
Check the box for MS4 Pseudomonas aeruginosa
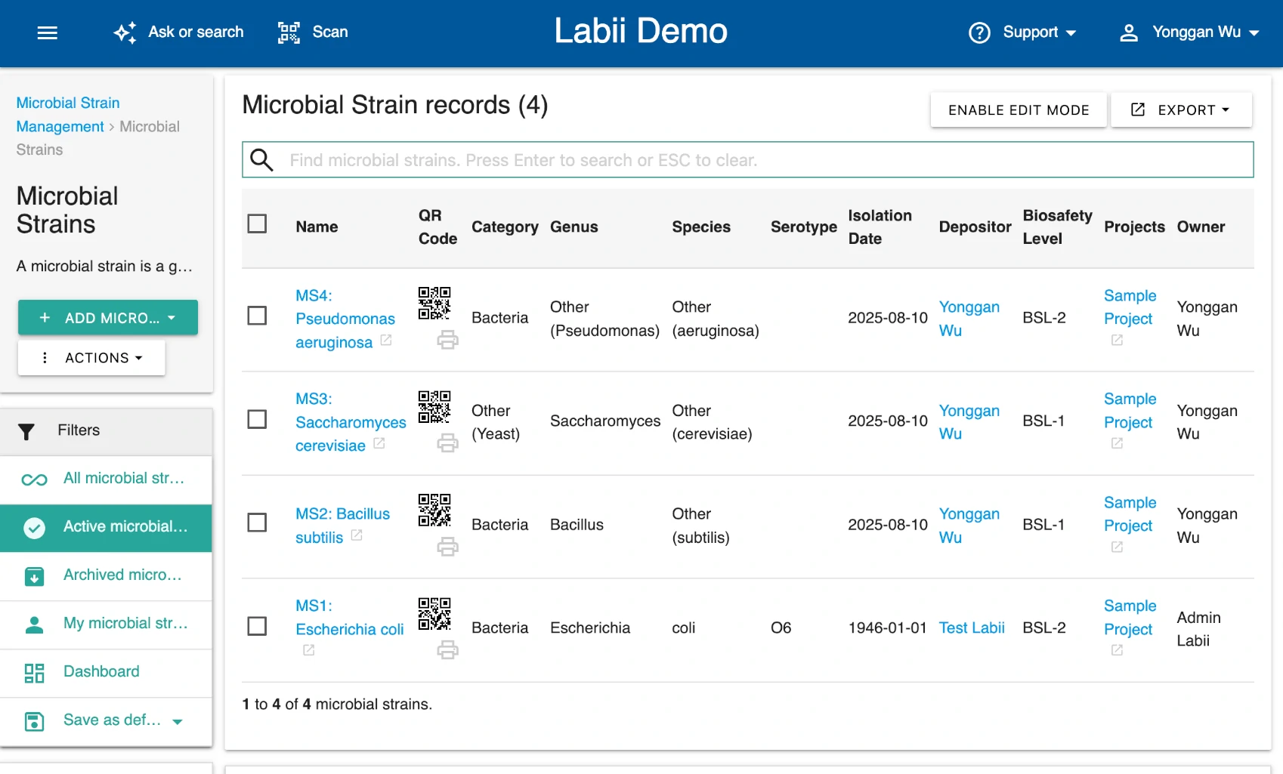click(257, 316)
